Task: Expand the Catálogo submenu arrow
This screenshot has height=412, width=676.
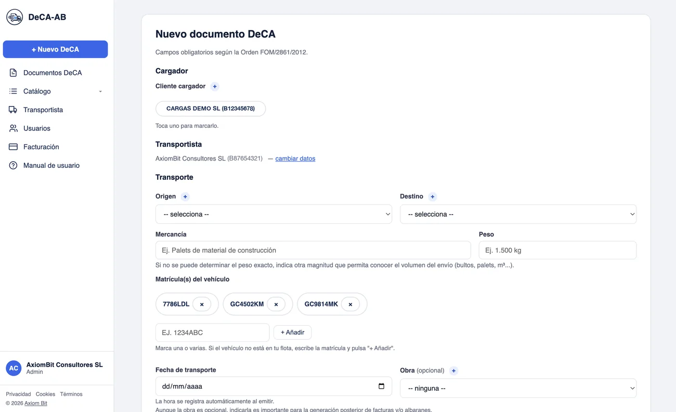Action: tap(100, 91)
